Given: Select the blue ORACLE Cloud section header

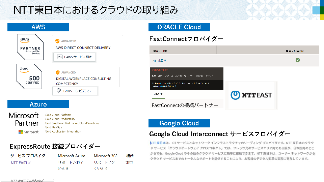Looking at the screenshot, I should tap(179, 27).
